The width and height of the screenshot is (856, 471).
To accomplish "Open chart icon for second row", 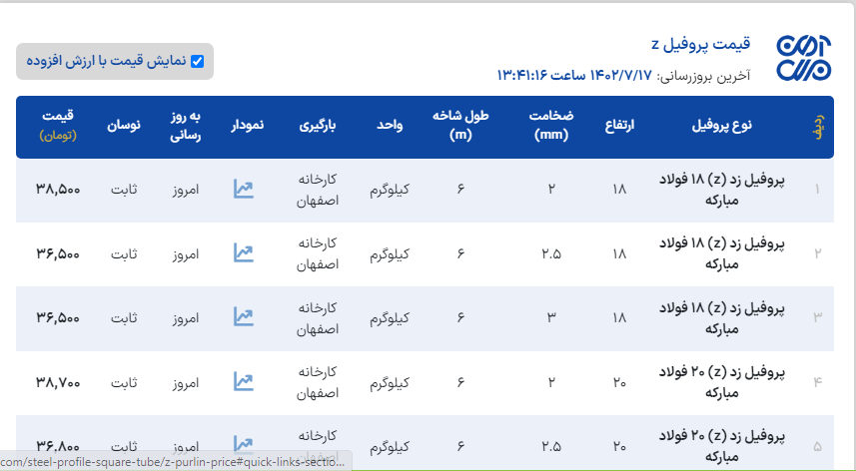I will pyautogui.click(x=243, y=252).
